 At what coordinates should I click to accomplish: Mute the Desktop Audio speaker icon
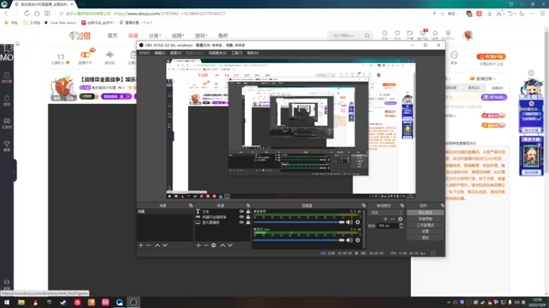click(349, 222)
